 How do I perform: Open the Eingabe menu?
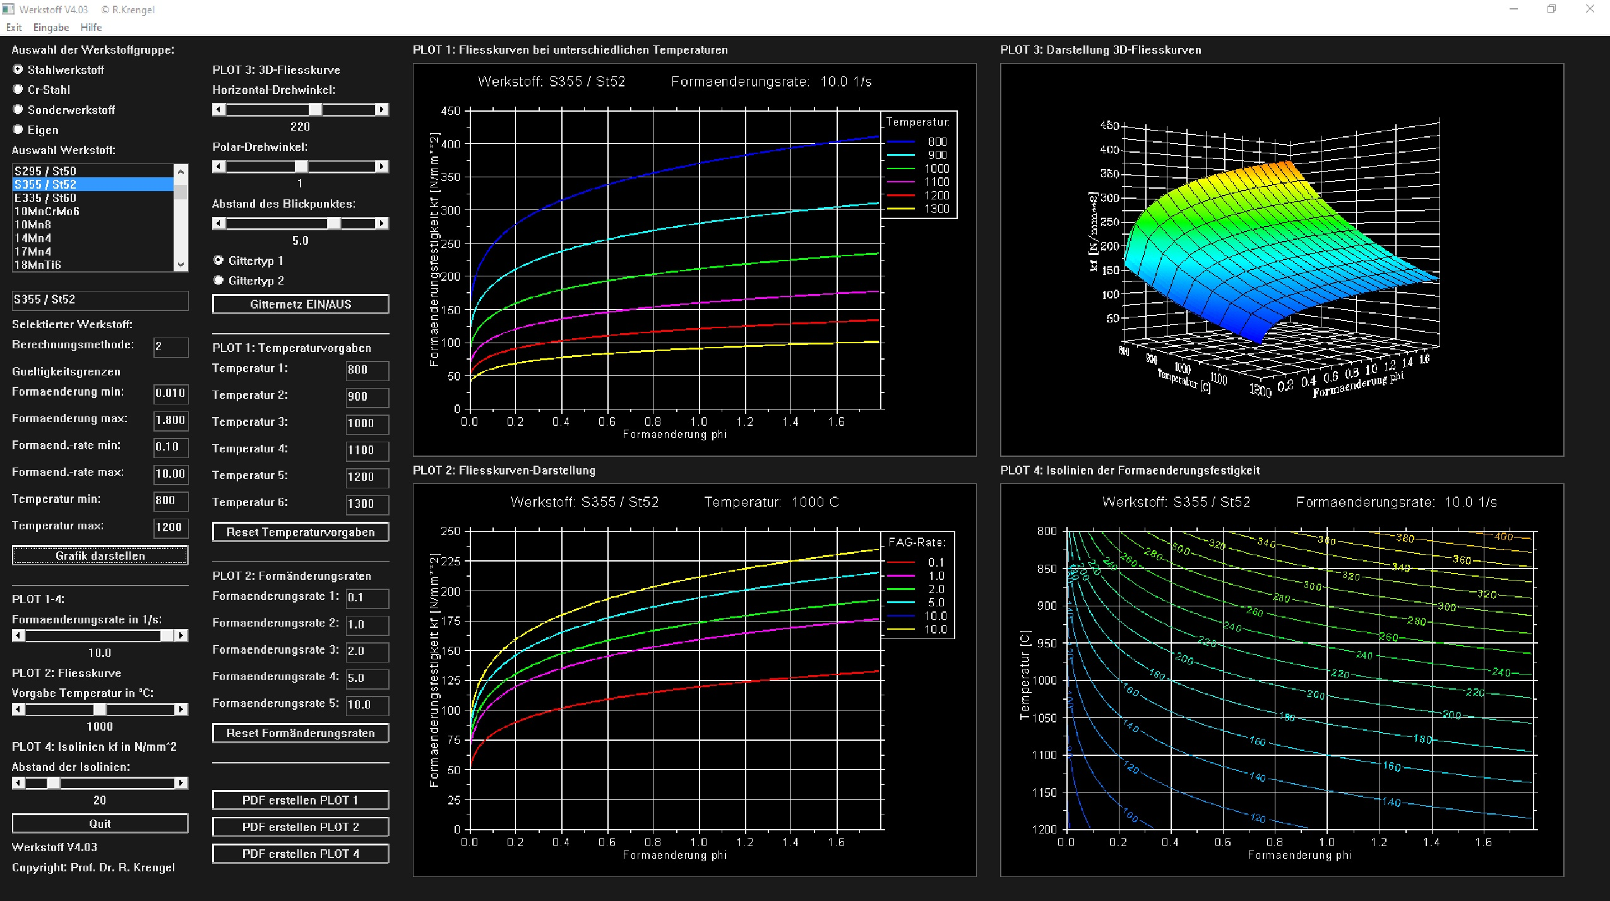51,27
